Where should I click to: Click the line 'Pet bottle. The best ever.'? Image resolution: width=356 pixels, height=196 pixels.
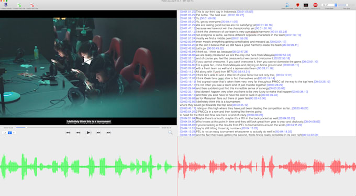[x=212, y=15]
